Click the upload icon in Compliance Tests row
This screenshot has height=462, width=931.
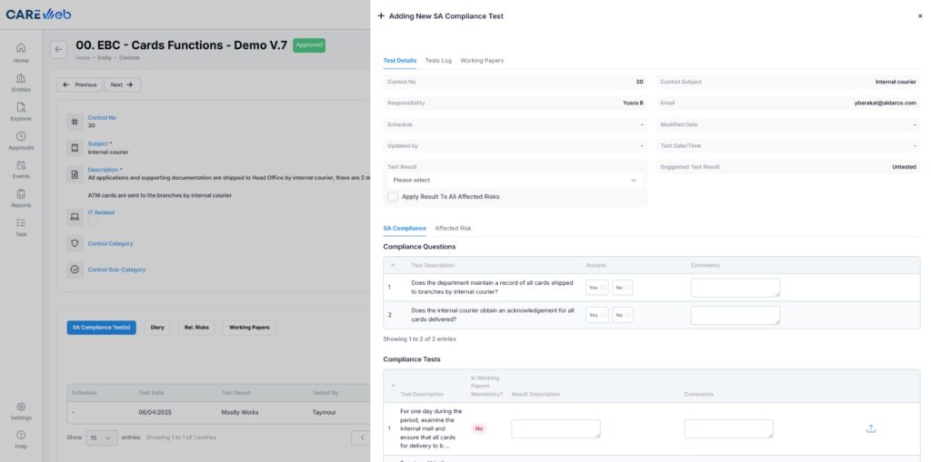click(x=870, y=428)
